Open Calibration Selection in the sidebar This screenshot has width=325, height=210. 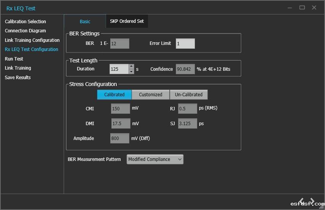[26, 22]
